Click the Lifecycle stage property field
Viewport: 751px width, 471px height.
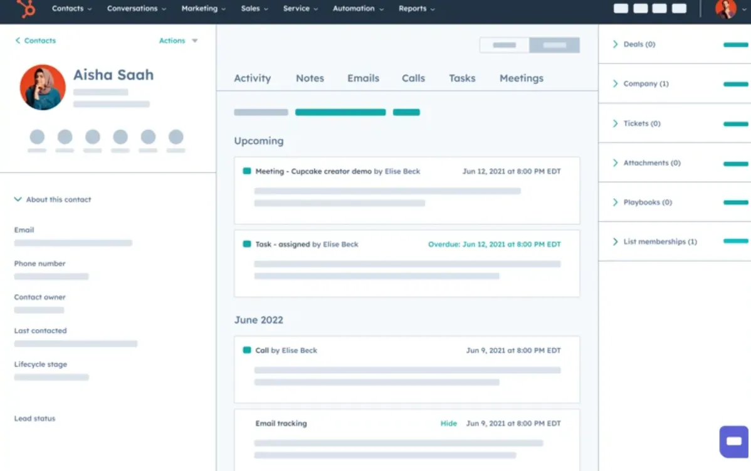tap(51, 377)
